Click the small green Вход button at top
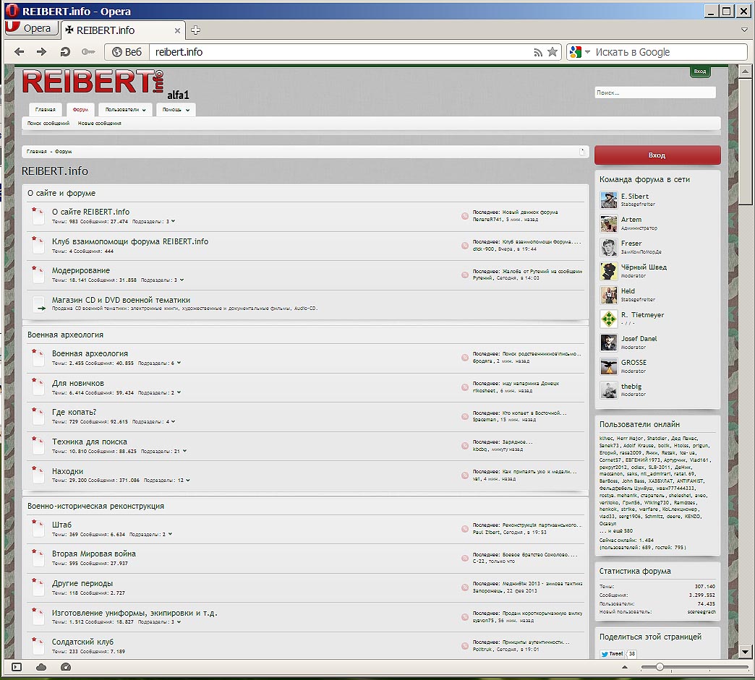Screen dimensions: 755x680 point(700,72)
